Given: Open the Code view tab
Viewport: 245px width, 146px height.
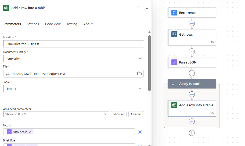Looking at the screenshot, I should click(53, 24).
